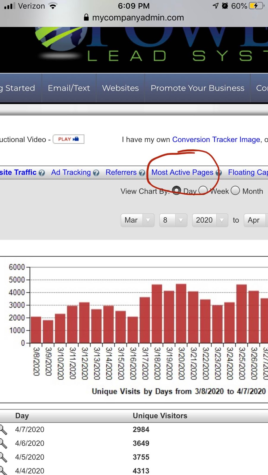
Task: Select Month chart view radio button
Action: pos(235,190)
